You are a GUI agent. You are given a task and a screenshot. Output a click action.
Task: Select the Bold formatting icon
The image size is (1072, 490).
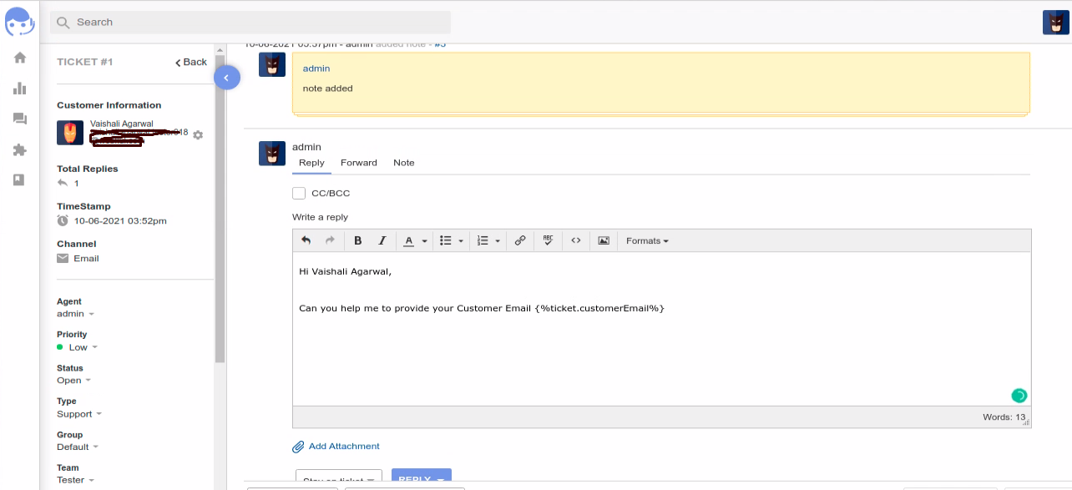[x=357, y=240]
